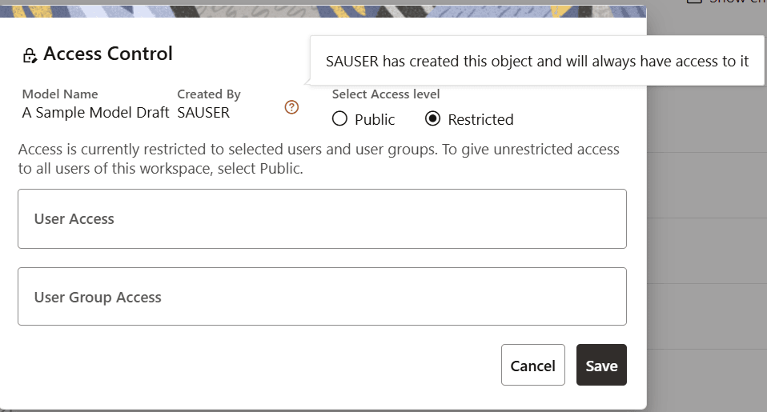Click the Access Control lock icon
This screenshot has height=412, width=767.
pyautogui.click(x=30, y=55)
